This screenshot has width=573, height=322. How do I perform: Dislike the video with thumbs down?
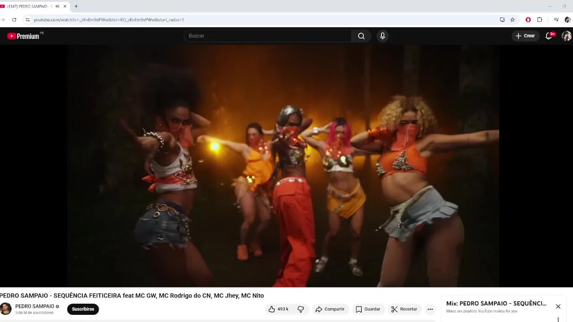coord(301,309)
